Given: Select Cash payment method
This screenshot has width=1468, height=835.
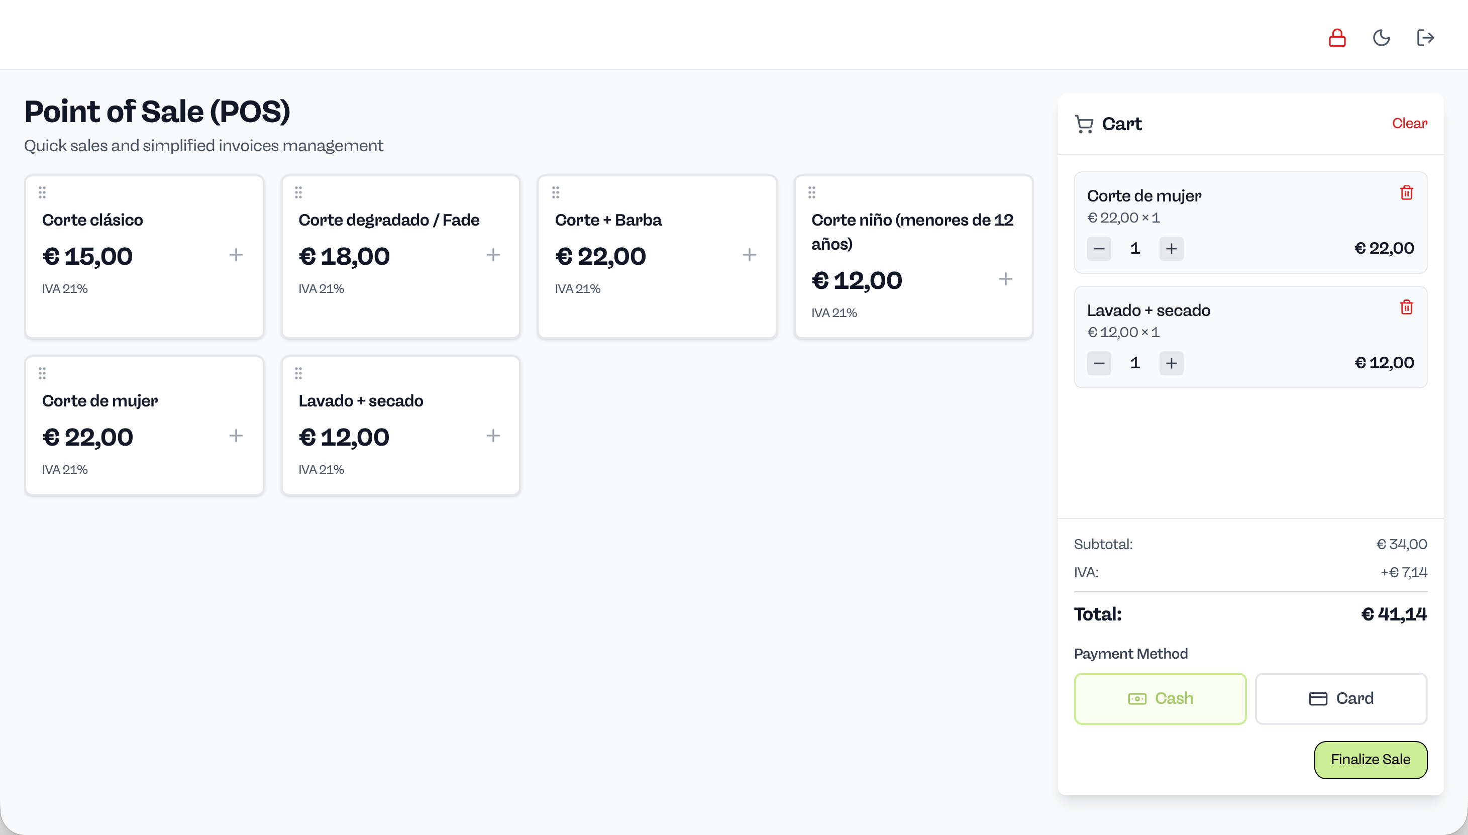Looking at the screenshot, I should point(1160,698).
